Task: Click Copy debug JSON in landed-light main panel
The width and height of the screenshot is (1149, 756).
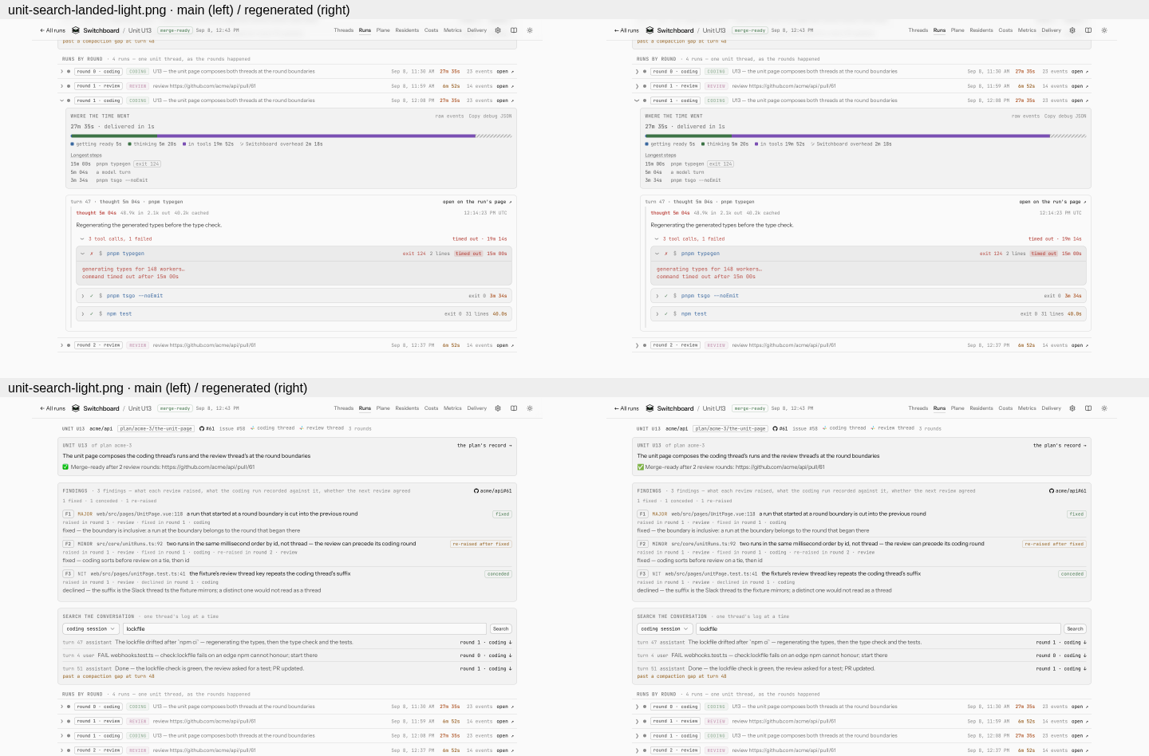Action: pyautogui.click(x=490, y=116)
